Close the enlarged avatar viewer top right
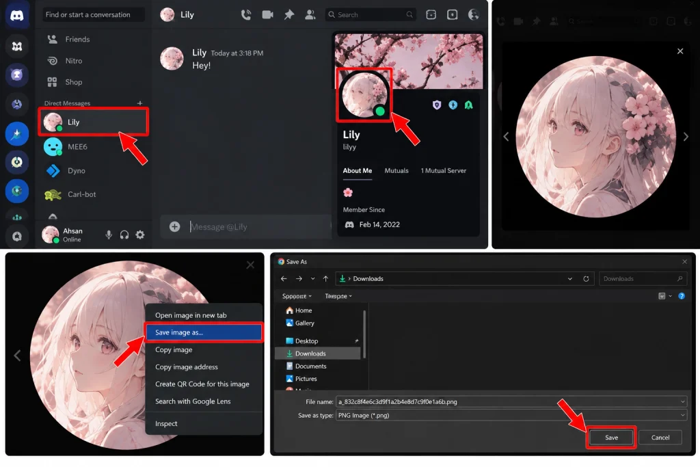This screenshot has height=467, width=700. click(680, 51)
